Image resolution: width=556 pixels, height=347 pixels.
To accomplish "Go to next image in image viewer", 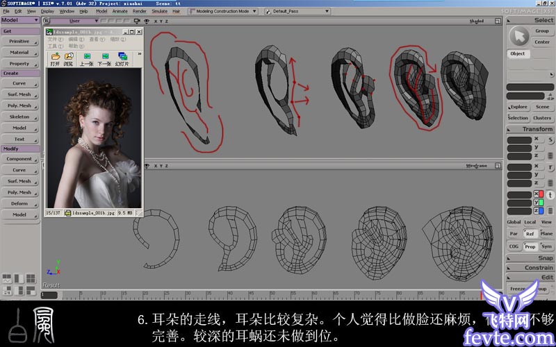I will point(105,59).
